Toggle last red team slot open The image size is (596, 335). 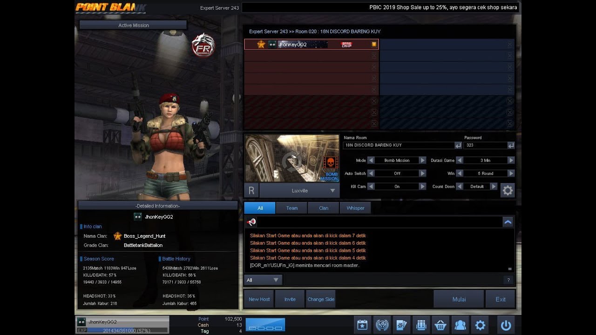pyautogui.click(x=374, y=124)
